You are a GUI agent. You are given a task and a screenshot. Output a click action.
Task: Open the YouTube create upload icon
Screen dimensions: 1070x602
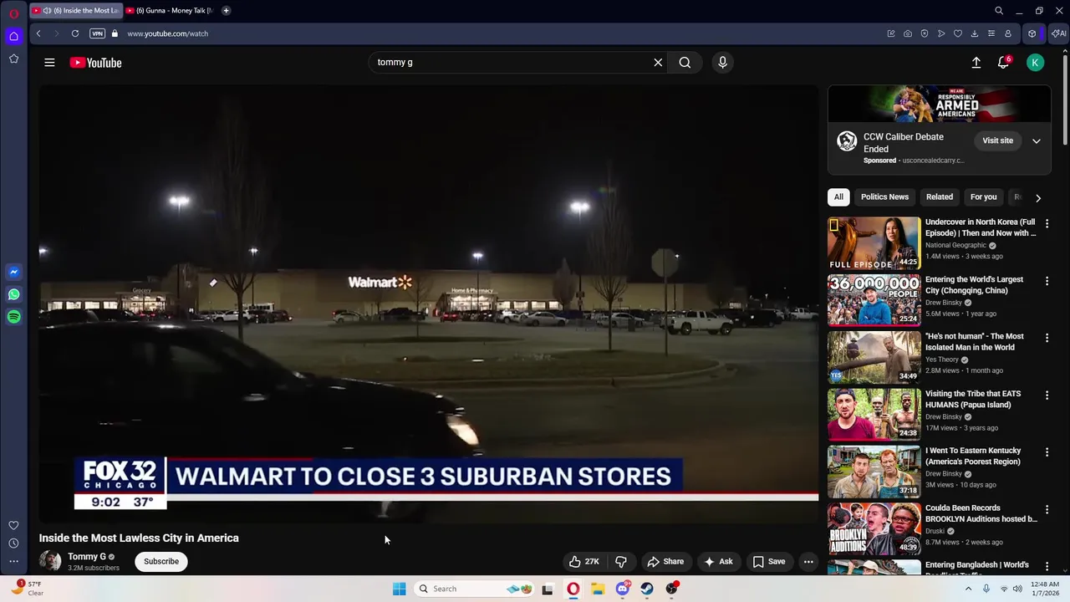[x=976, y=63]
